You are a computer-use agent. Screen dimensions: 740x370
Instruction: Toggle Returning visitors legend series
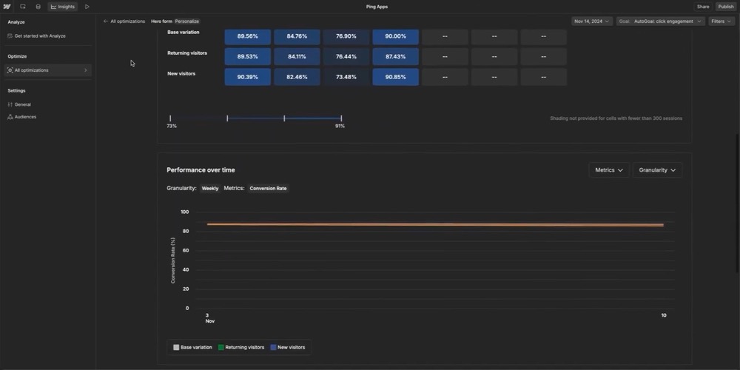coord(241,347)
